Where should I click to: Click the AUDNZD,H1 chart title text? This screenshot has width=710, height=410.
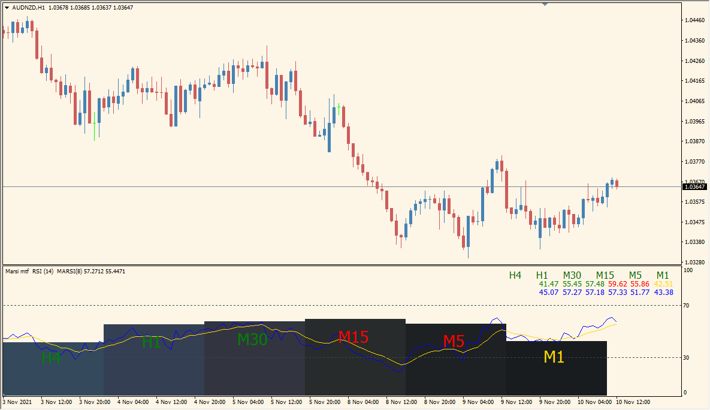pyautogui.click(x=29, y=8)
